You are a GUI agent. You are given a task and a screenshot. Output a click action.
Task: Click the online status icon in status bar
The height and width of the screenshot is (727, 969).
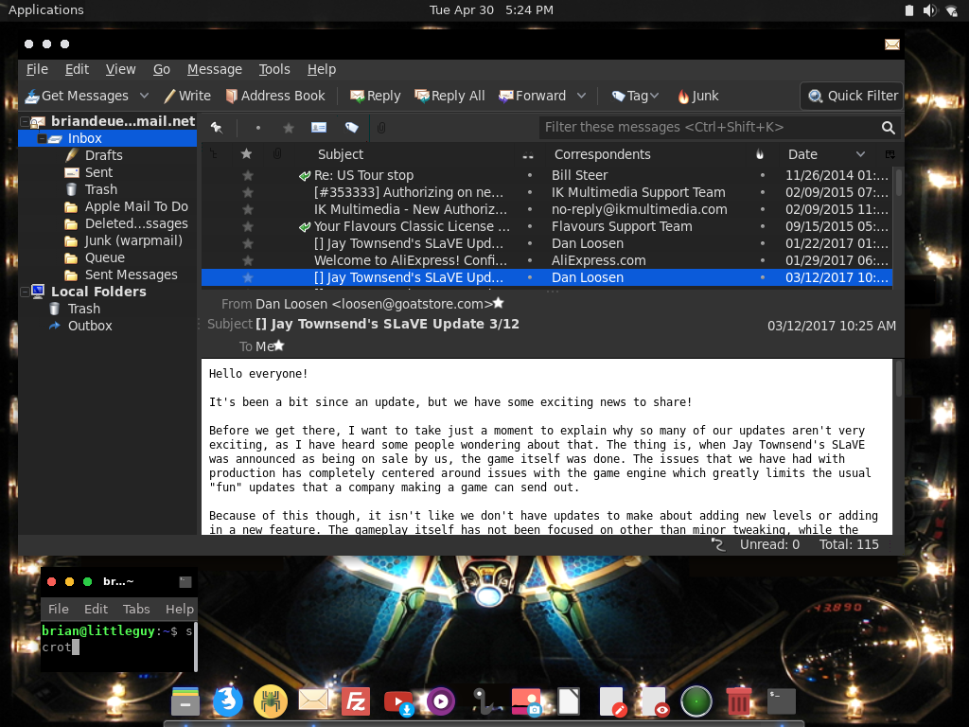717,544
